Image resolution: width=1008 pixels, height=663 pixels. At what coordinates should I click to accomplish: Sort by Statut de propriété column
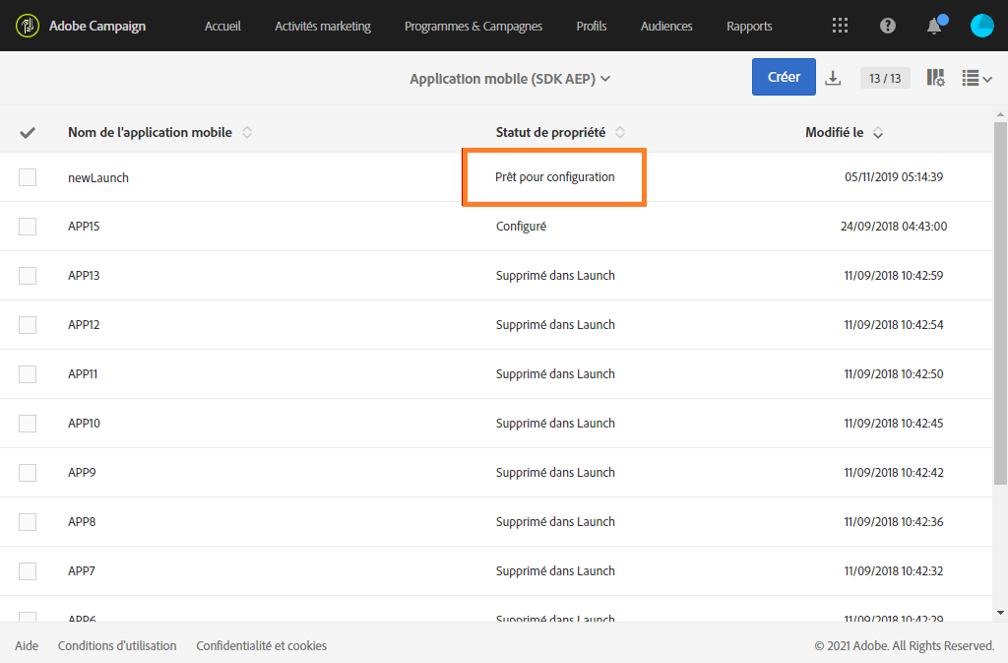pos(620,133)
